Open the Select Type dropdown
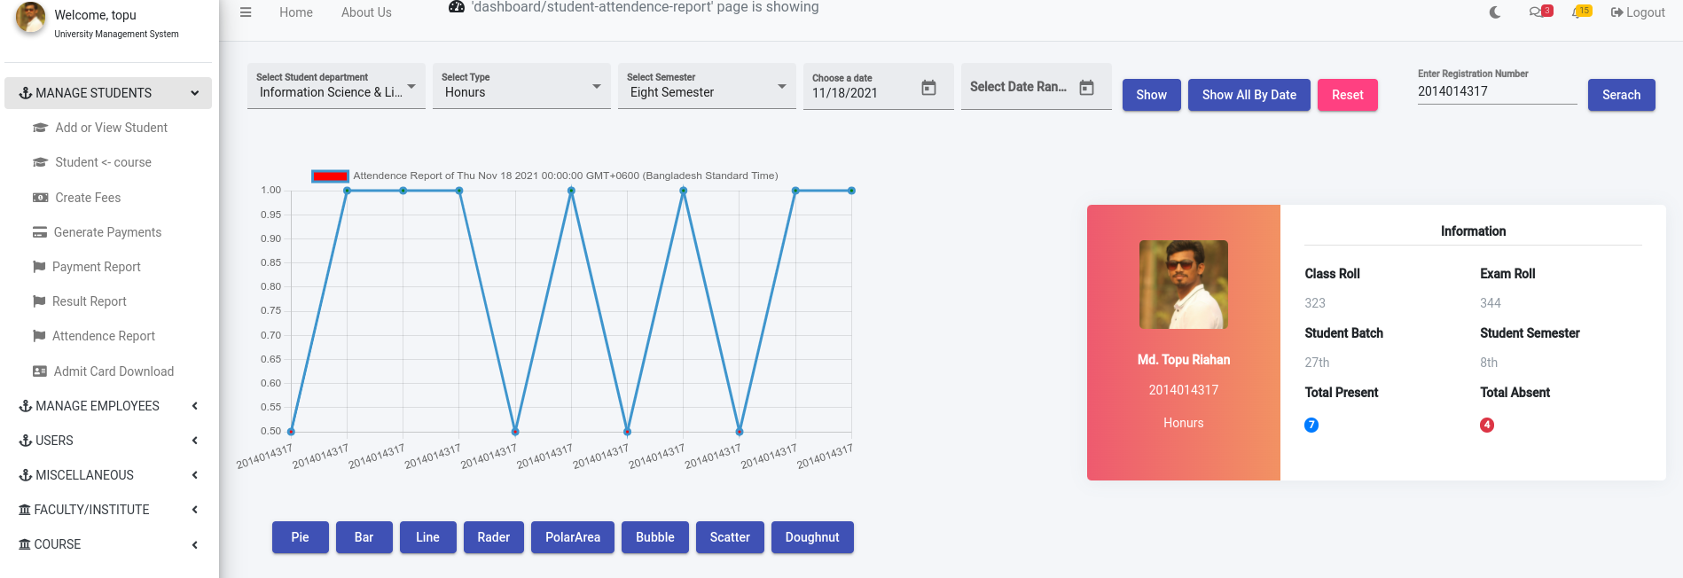Image resolution: width=1683 pixels, height=578 pixels. (x=521, y=86)
